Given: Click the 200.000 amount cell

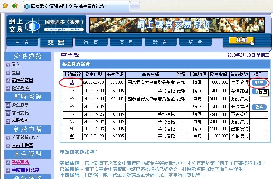Looking at the screenshot, I should pos(219,136).
